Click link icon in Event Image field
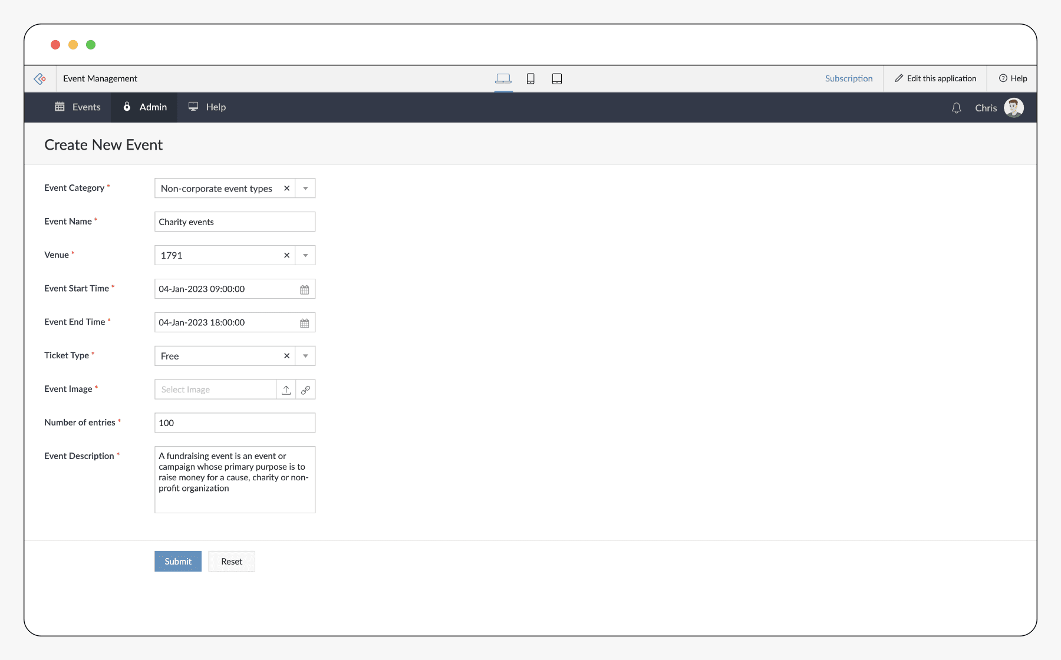The height and width of the screenshot is (660, 1061). pyautogui.click(x=305, y=390)
